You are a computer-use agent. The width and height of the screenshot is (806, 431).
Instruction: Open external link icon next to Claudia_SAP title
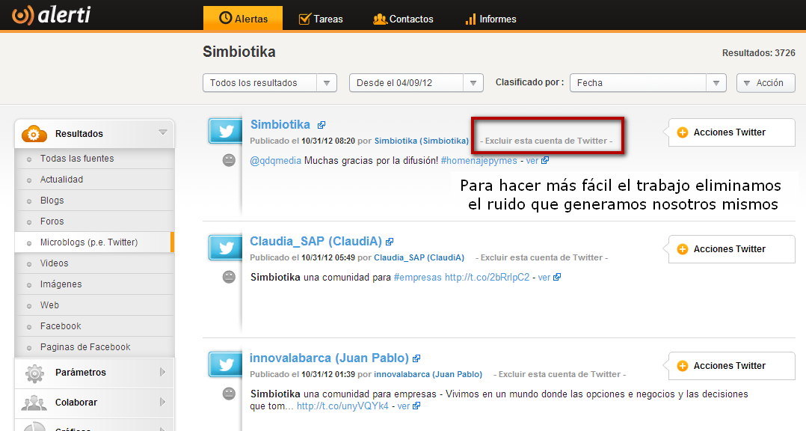pos(390,242)
